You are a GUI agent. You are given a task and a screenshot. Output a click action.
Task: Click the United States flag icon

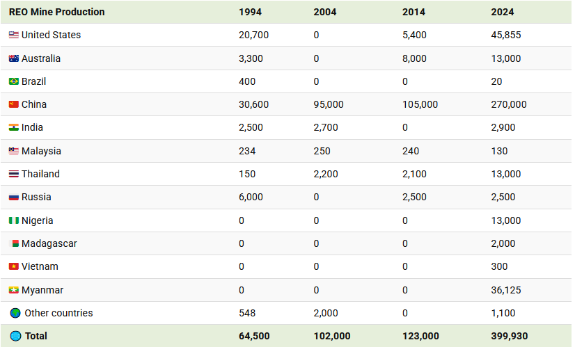click(x=13, y=35)
